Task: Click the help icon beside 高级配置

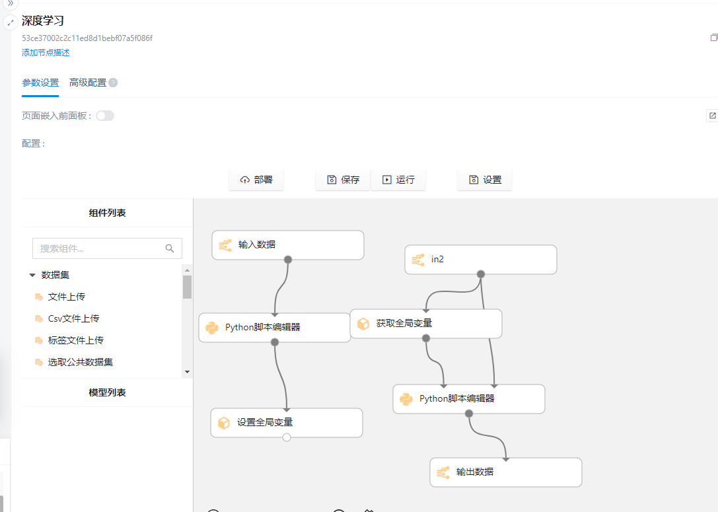Action: tap(113, 83)
